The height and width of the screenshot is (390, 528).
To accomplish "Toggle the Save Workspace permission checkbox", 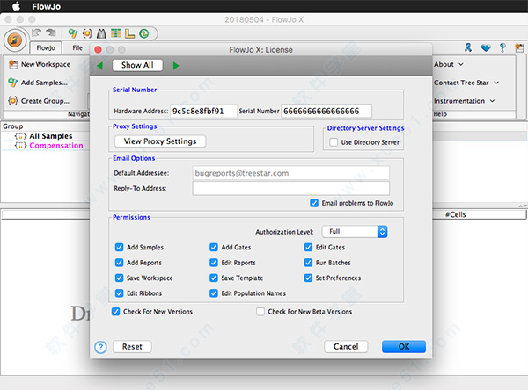I will [119, 278].
